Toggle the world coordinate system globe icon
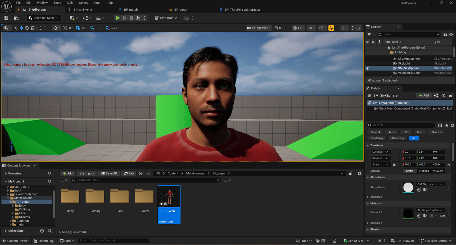This screenshot has width=456, height=245. [x=40, y=28]
